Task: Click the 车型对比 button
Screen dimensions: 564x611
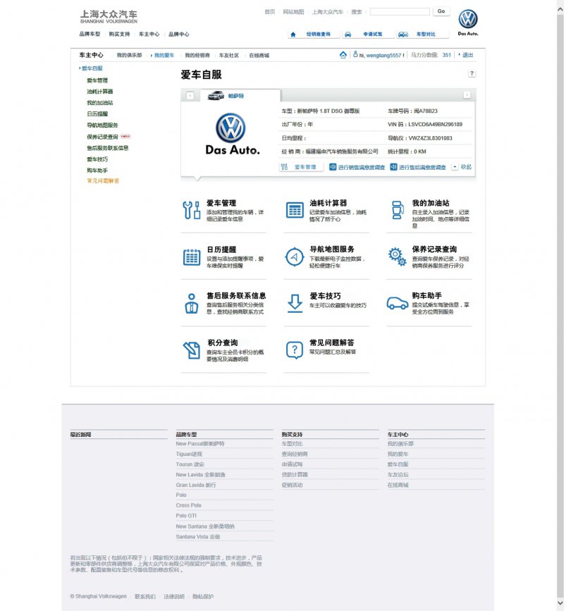Action: [x=422, y=35]
